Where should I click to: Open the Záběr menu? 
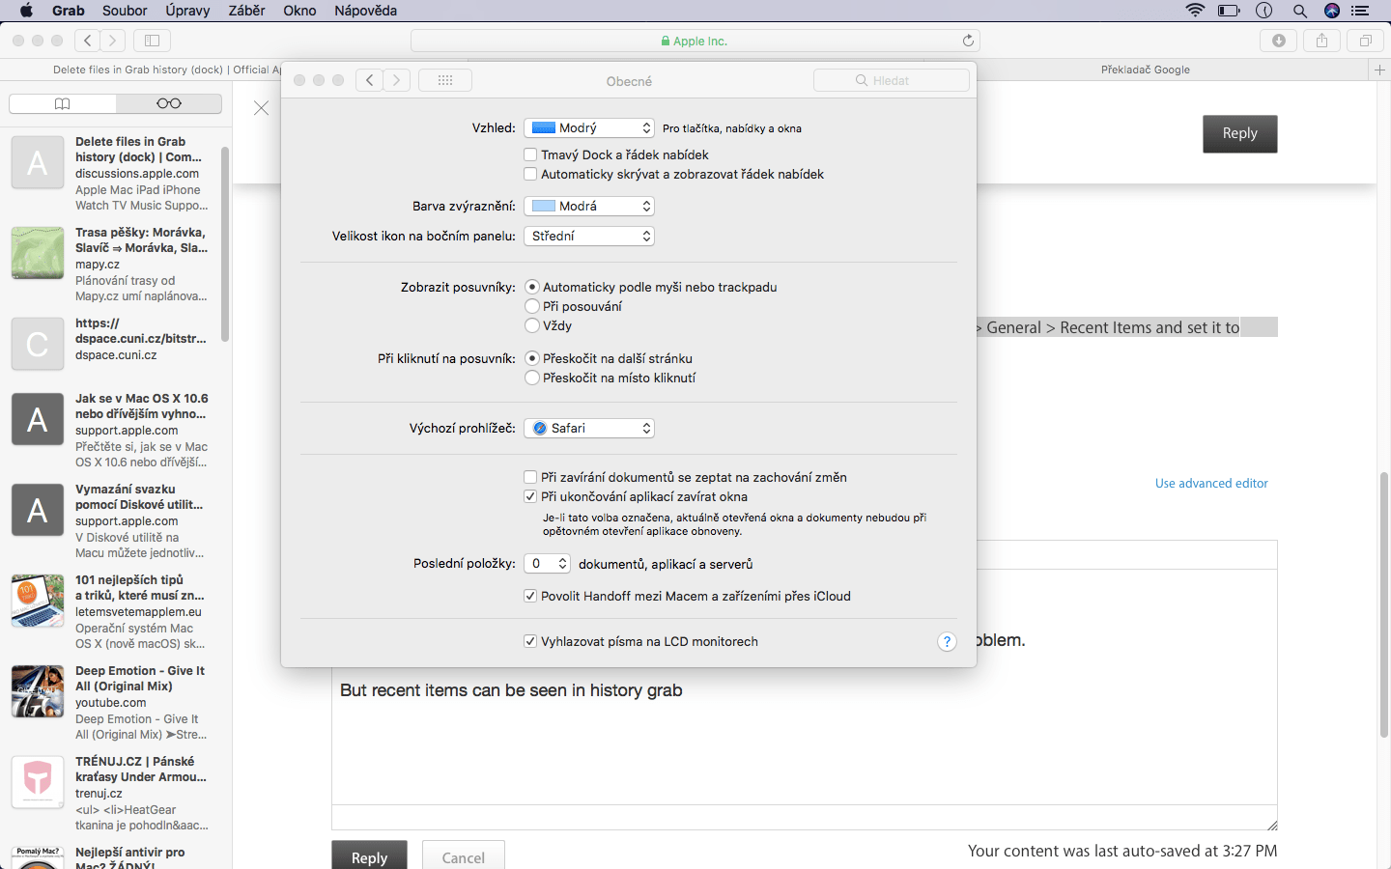coord(247,11)
